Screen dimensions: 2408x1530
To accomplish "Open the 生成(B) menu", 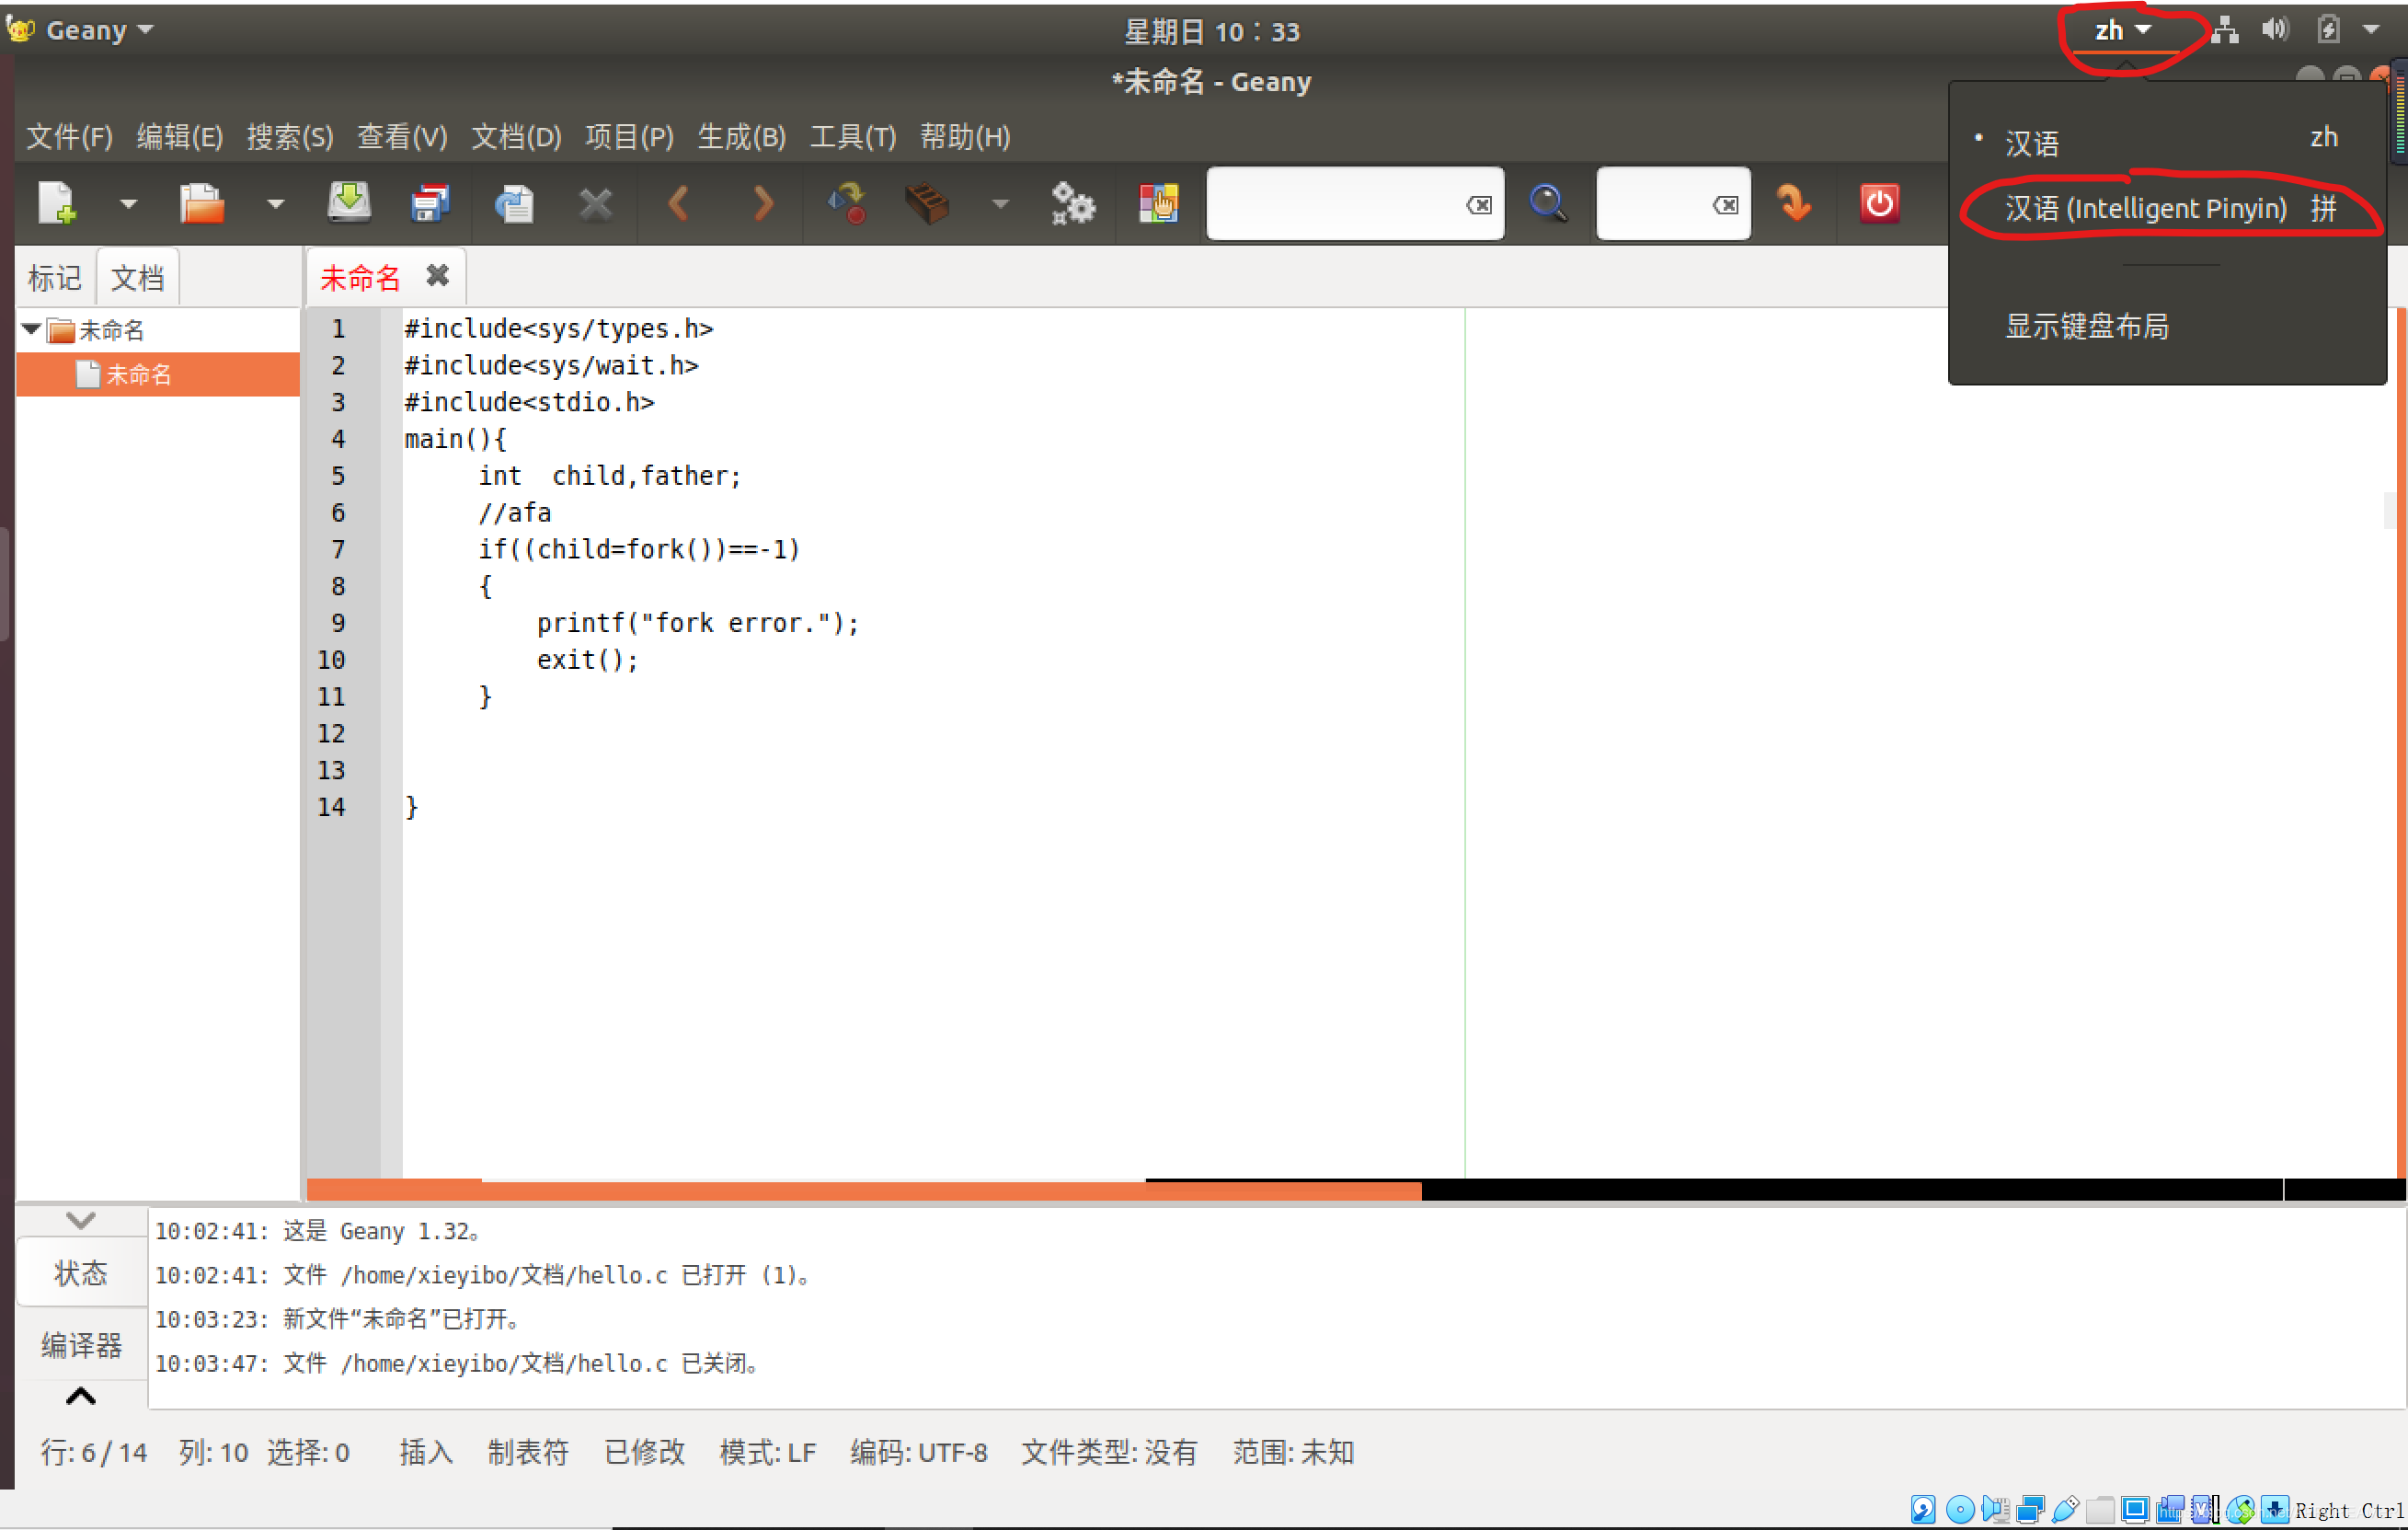I will coord(741,137).
